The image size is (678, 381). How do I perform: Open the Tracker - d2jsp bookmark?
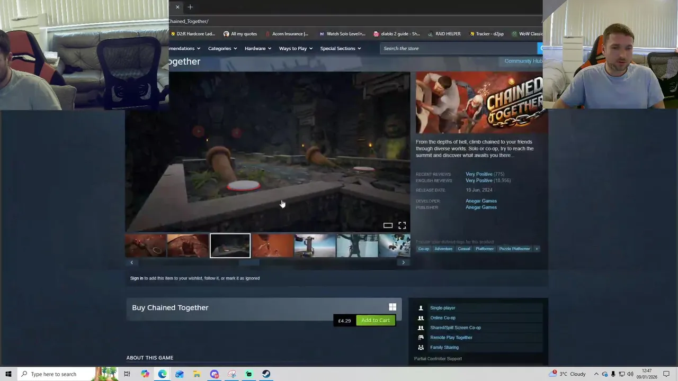pyautogui.click(x=486, y=34)
